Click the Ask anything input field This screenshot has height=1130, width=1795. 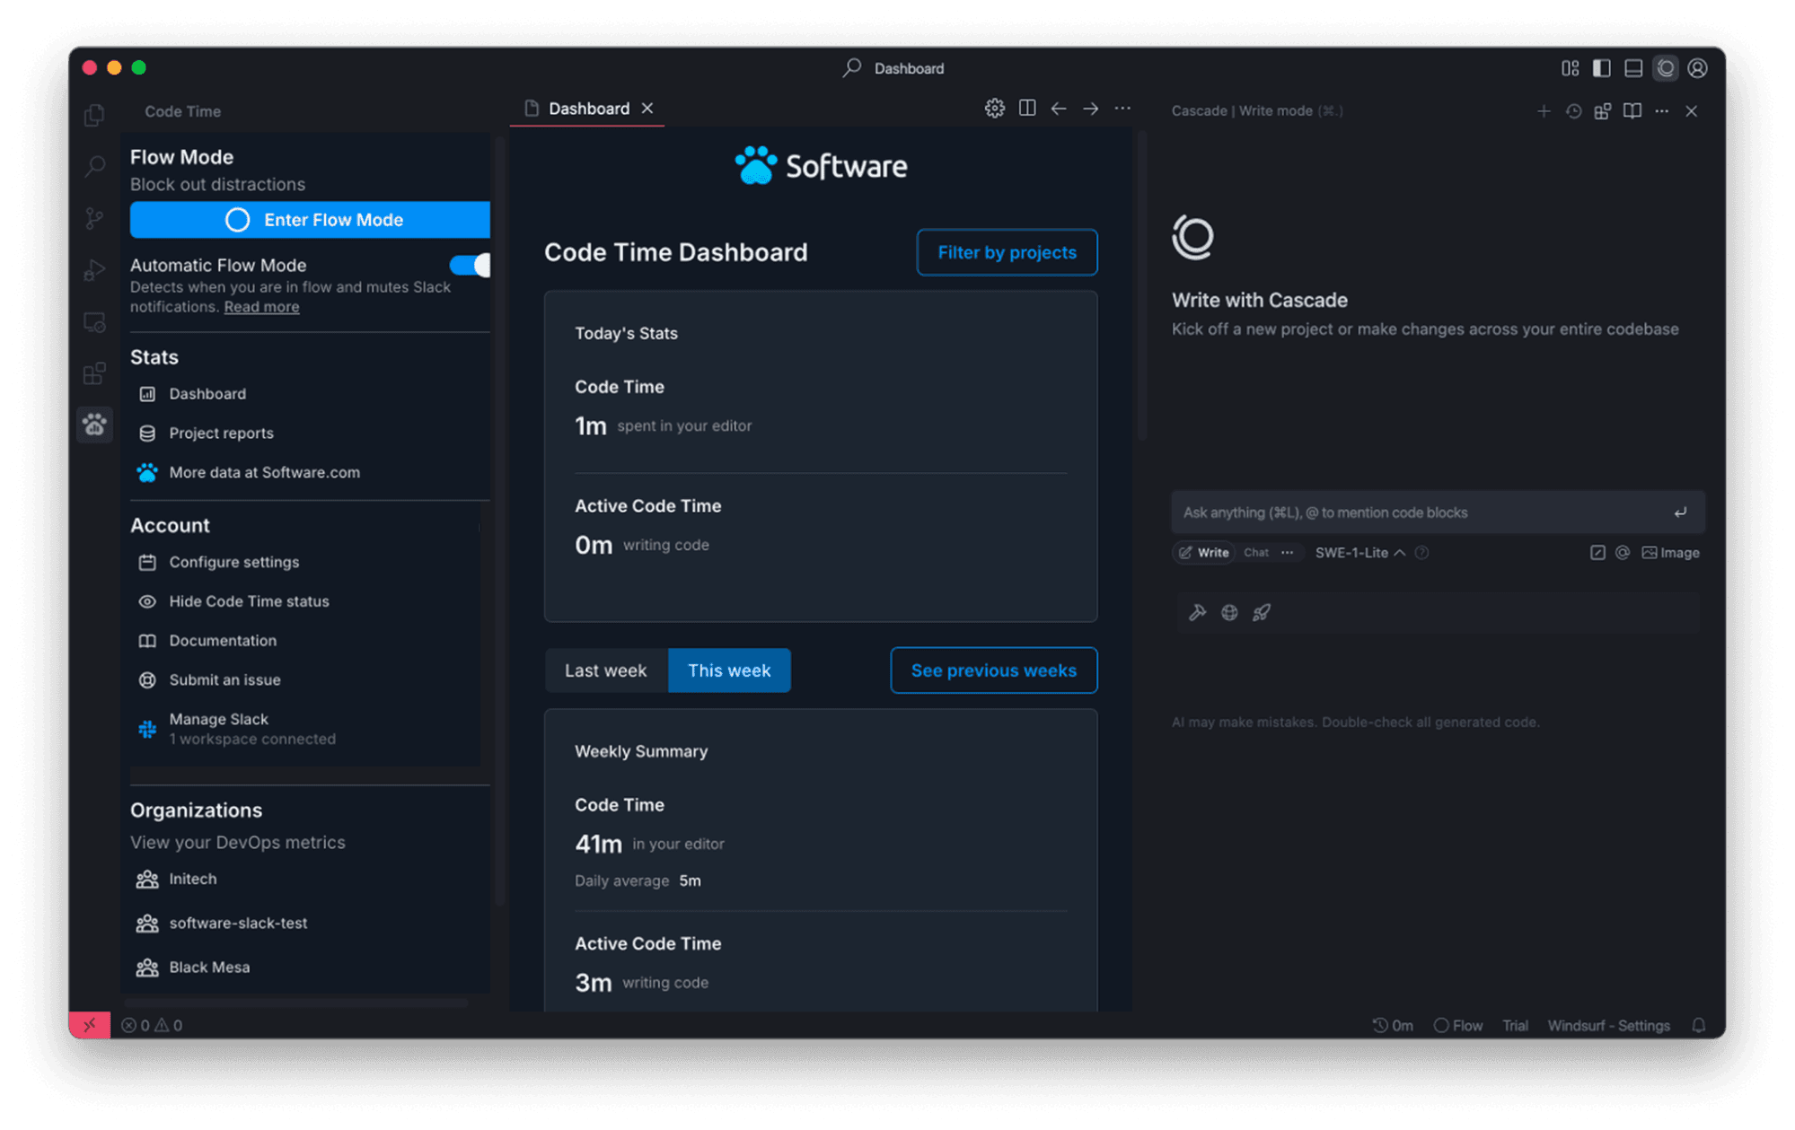point(1437,512)
